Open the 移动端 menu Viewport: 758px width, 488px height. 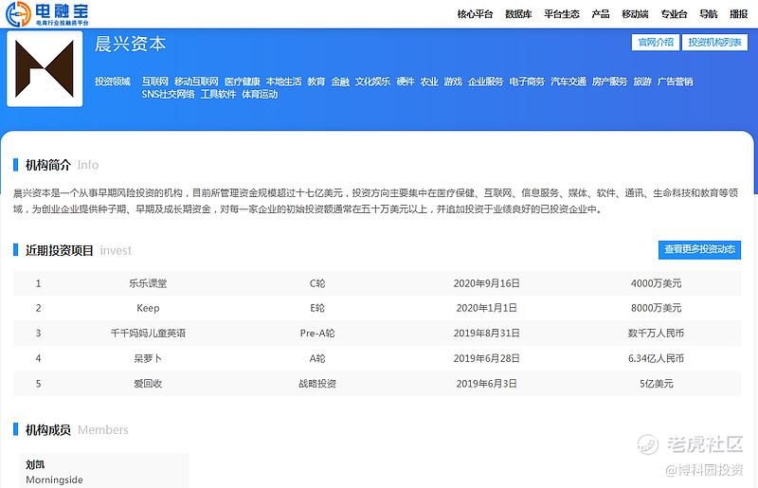click(635, 14)
